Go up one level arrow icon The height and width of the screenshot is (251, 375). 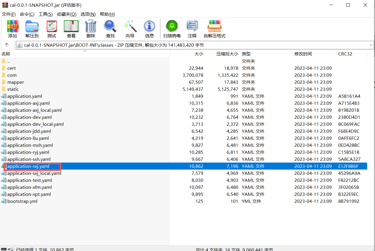coord(7,45)
